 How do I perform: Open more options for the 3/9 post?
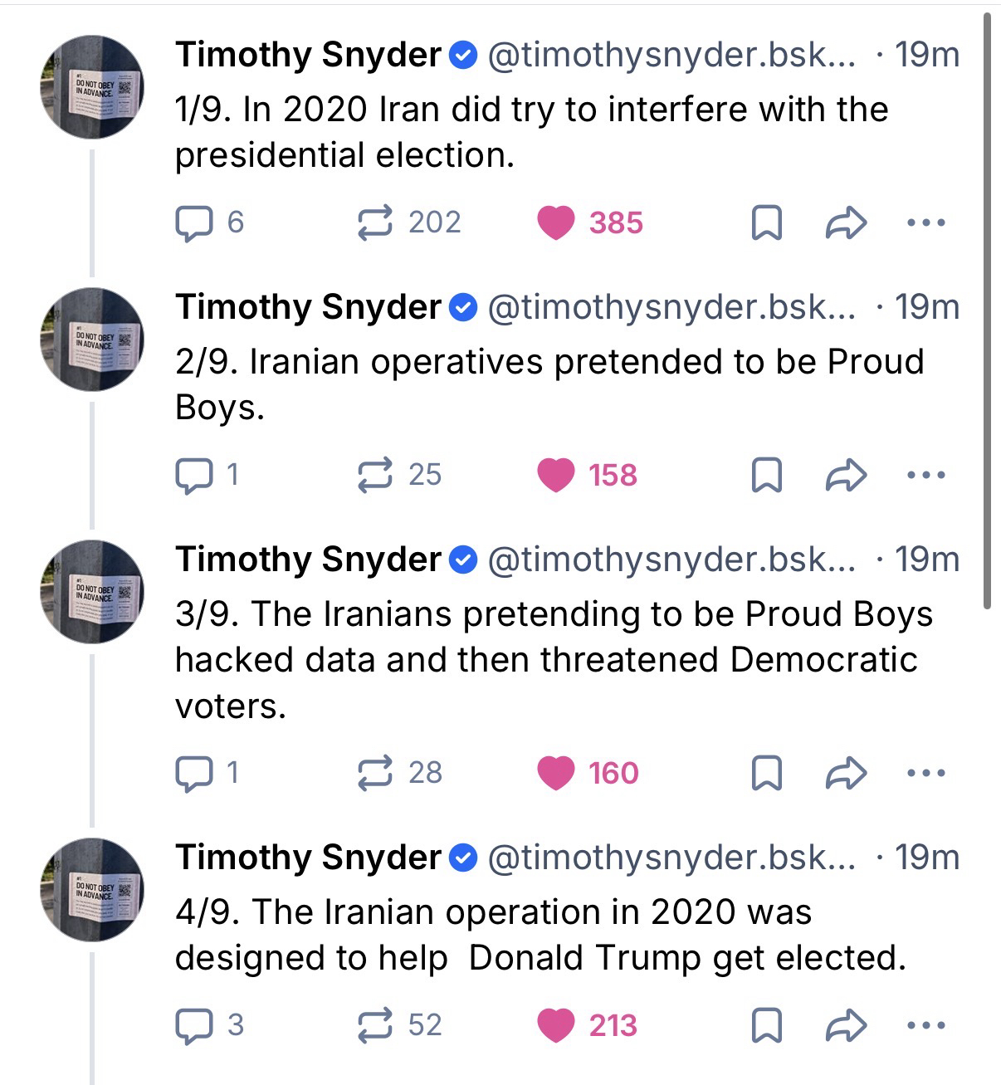coord(925,773)
